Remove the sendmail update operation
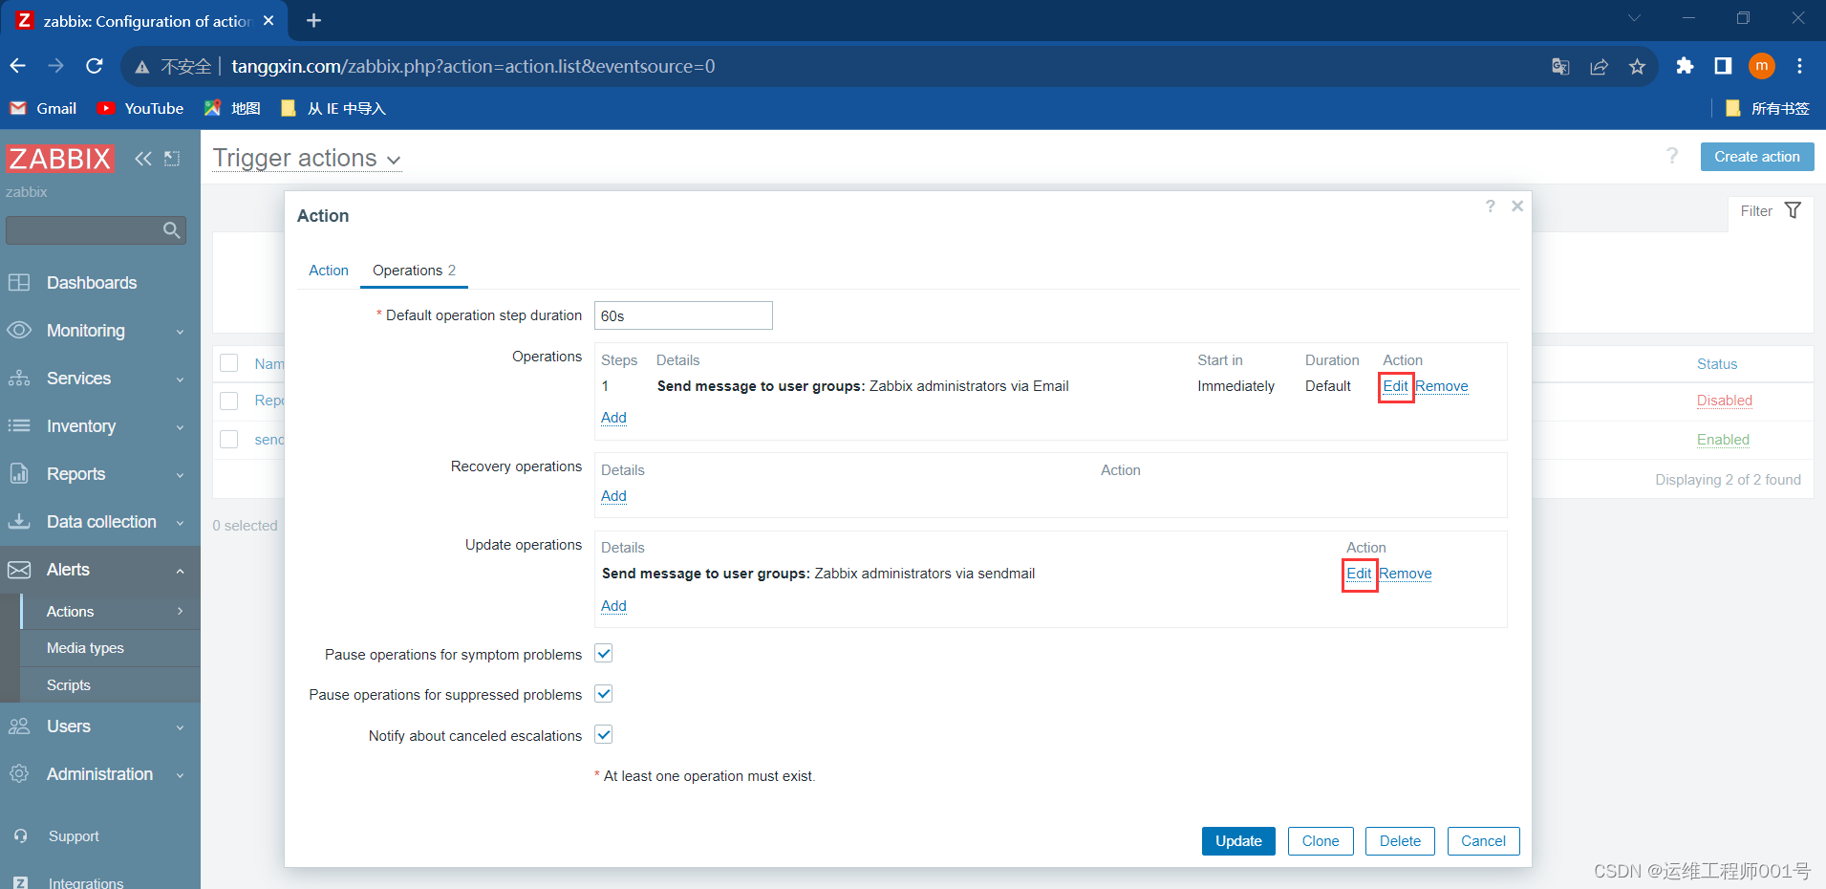 pyautogui.click(x=1406, y=574)
